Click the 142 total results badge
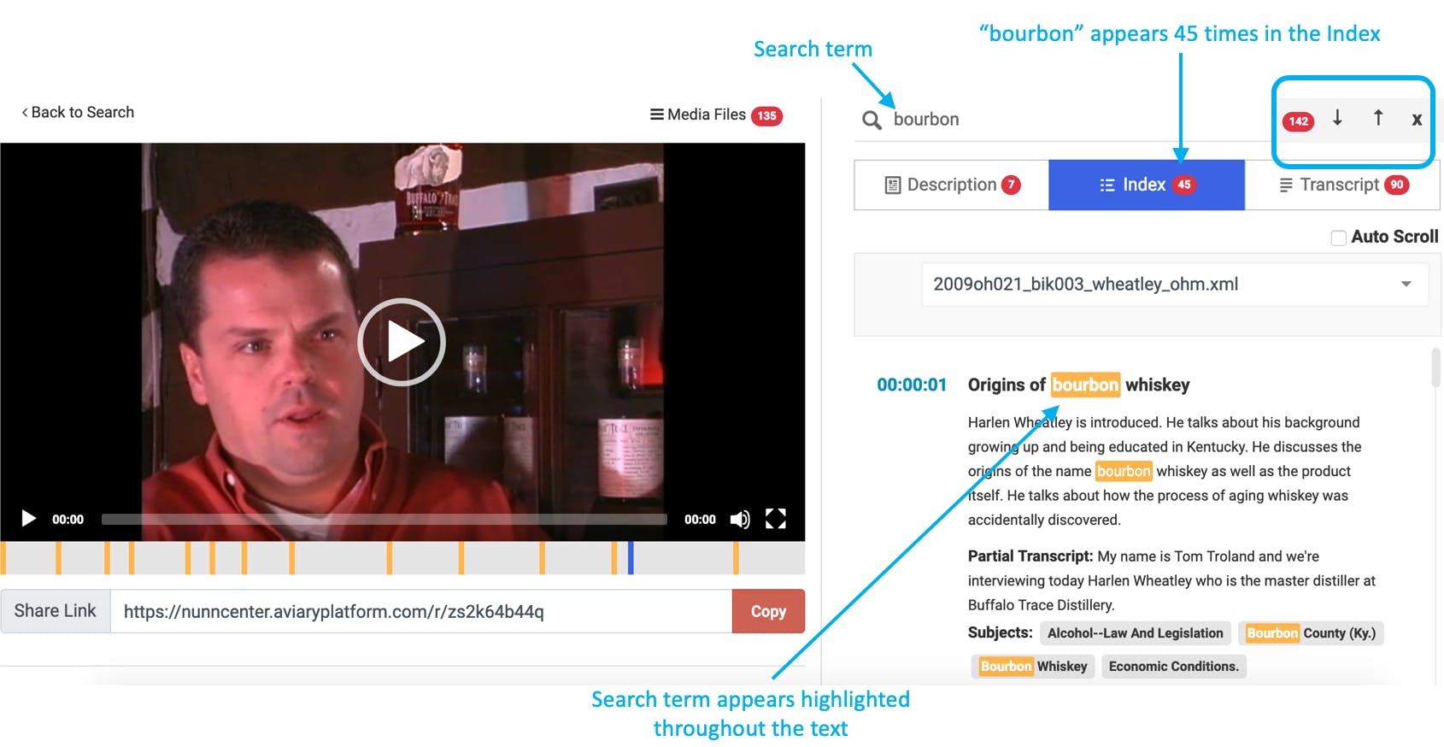1444x747 pixels. pos(1299,121)
